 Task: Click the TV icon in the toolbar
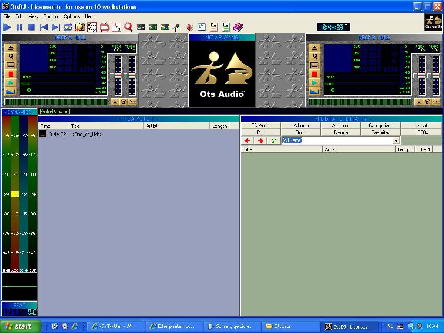click(104, 27)
